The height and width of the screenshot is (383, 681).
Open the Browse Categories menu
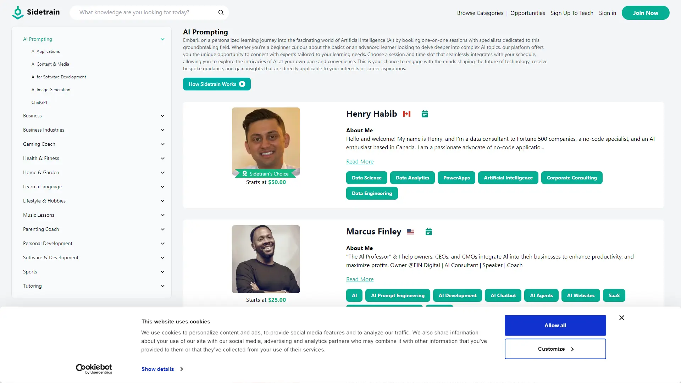click(480, 13)
